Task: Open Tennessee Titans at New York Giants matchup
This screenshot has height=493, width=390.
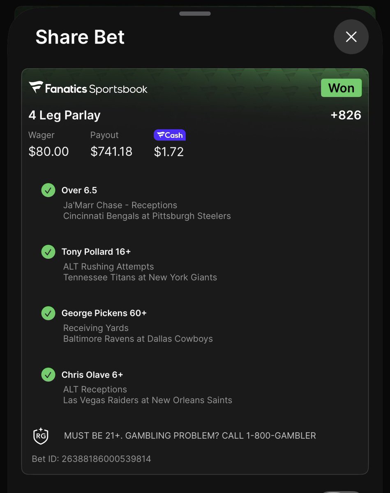Action: click(140, 277)
